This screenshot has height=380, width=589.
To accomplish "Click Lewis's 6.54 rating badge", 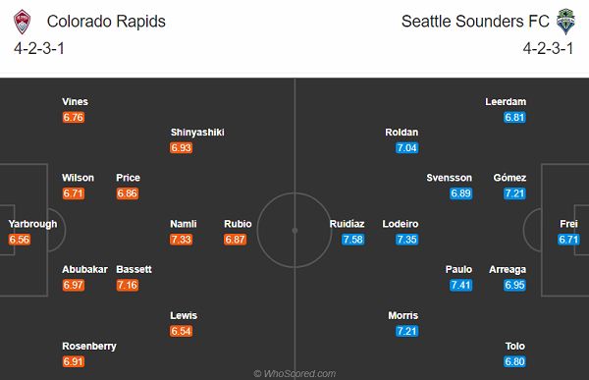I will (181, 331).
